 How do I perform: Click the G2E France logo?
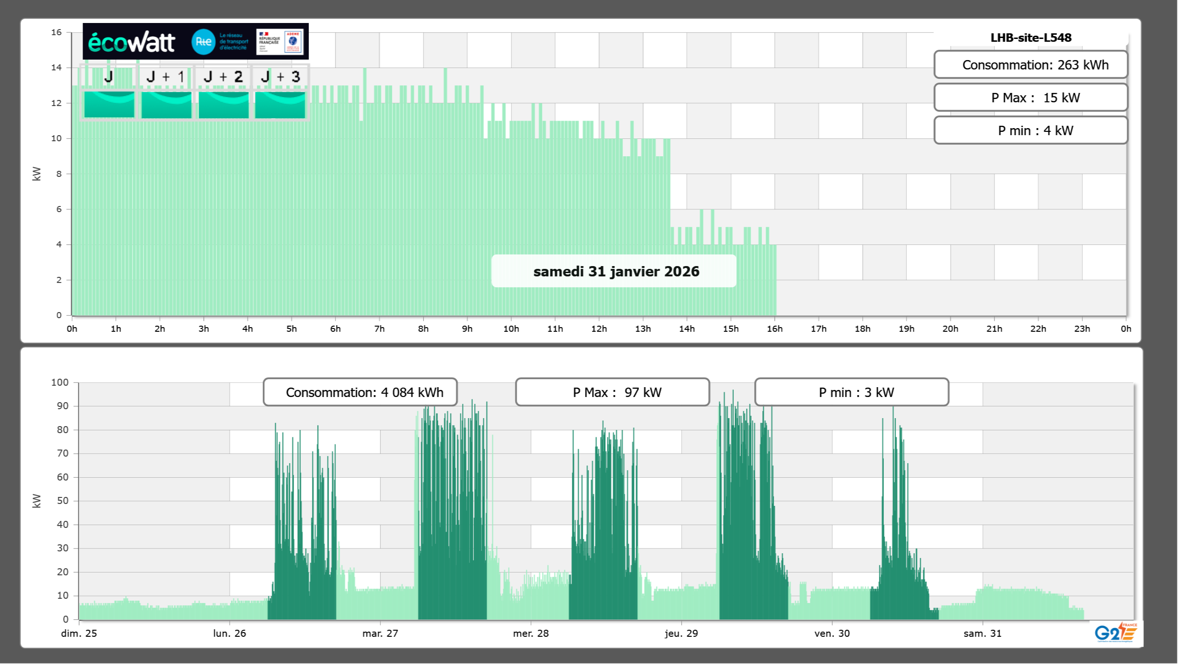tap(1116, 633)
